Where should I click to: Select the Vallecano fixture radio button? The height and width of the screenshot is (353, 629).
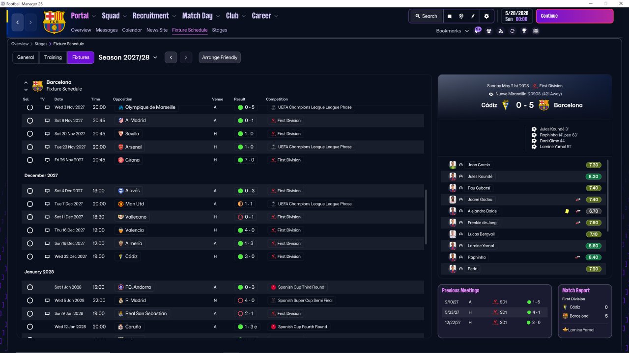[x=30, y=217]
